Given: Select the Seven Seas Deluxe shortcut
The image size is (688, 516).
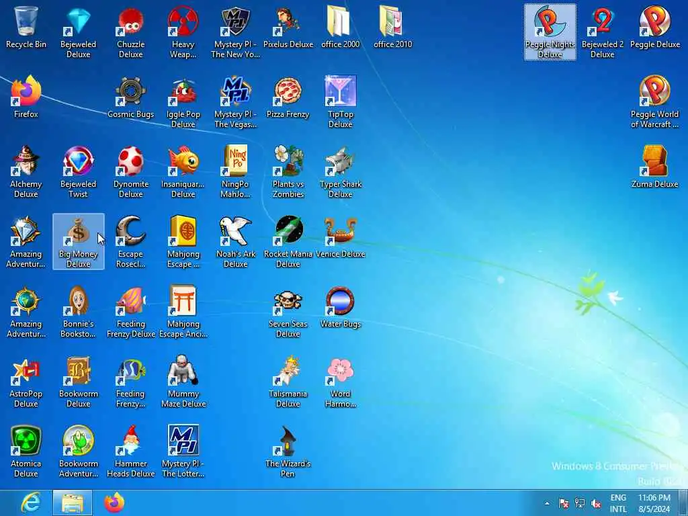Looking at the screenshot, I should click(288, 312).
